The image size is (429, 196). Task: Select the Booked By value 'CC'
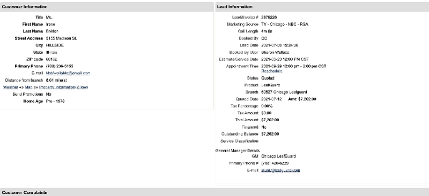(264, 38)
